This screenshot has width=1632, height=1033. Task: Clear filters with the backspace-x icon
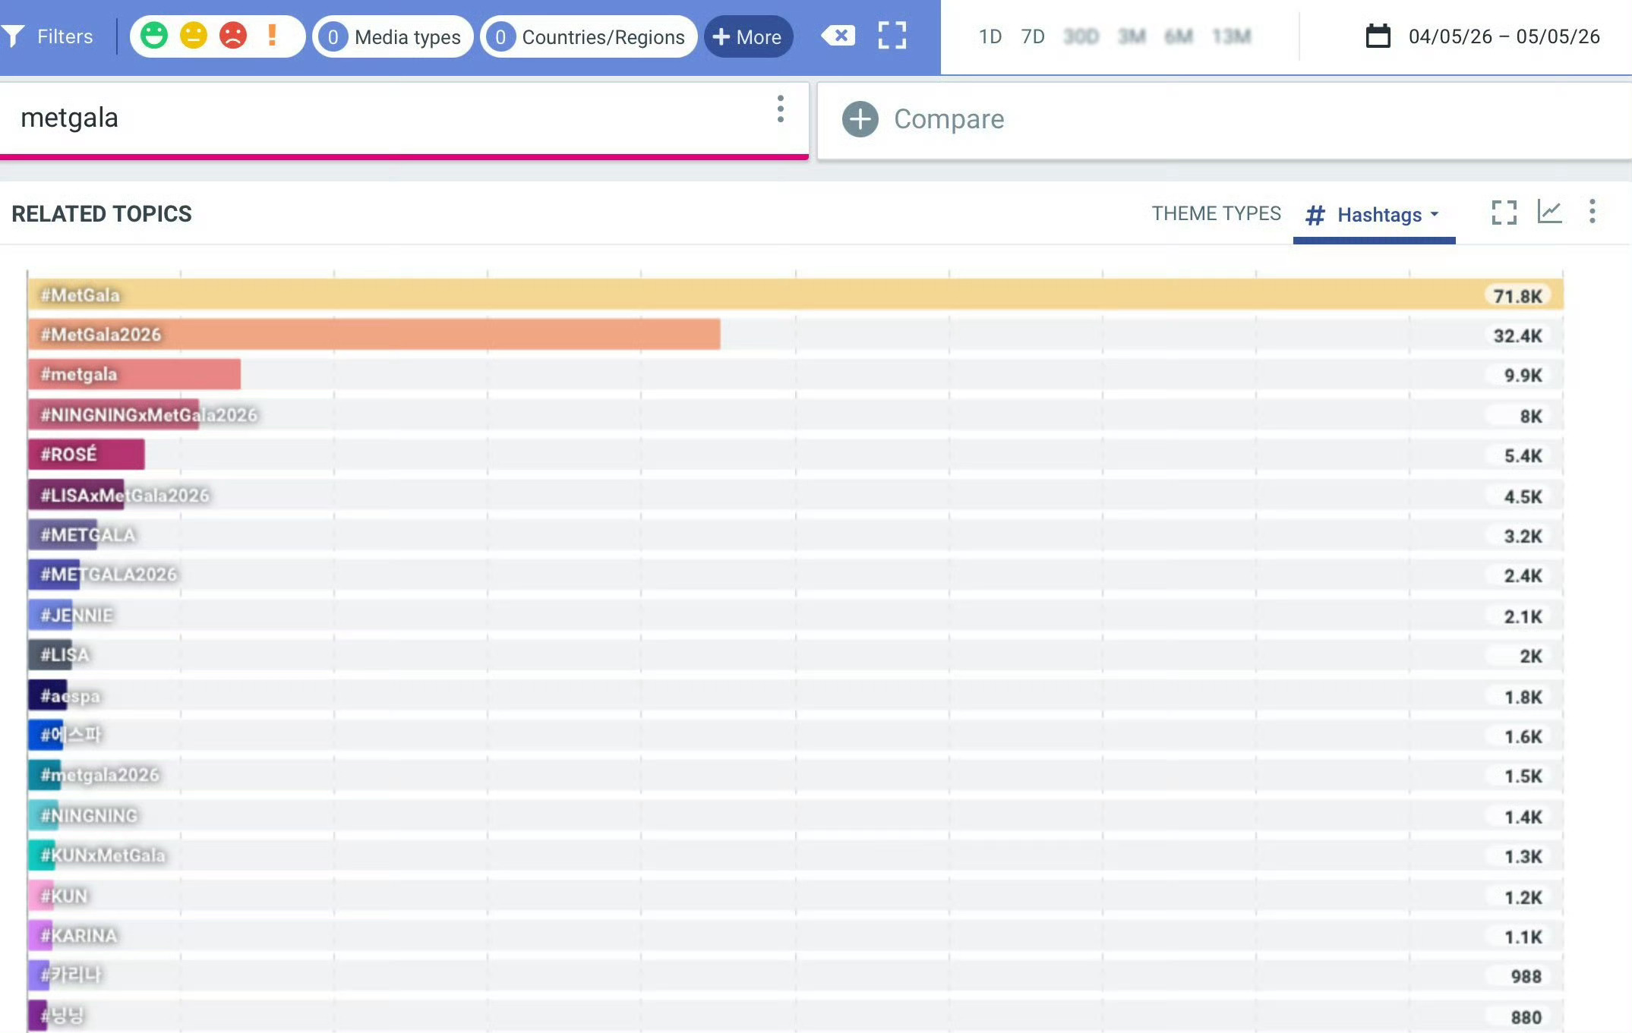click(838, 36)
